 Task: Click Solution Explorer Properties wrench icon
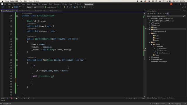166,14
